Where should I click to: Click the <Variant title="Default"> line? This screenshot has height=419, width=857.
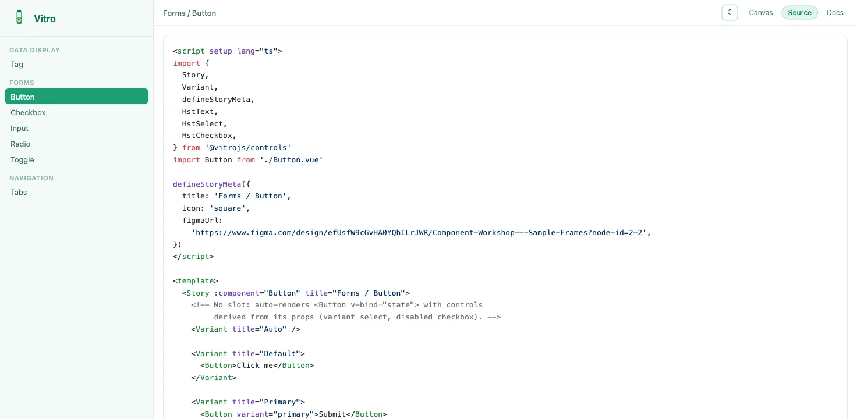248,353
